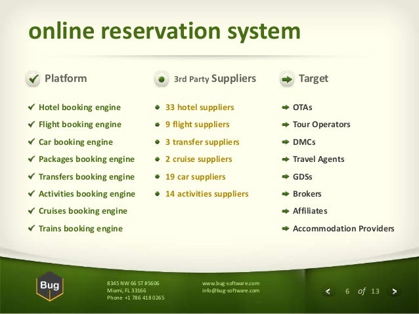Open the www.bug-software.com website link
The height and width of the screenshot is (314, 419).
click(x=231, y=283)
